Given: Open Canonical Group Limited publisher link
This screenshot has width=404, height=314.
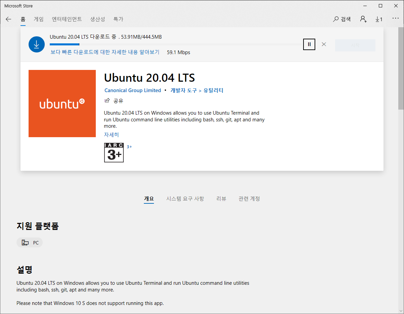Looking at the screenshot, I should (133, 90).
